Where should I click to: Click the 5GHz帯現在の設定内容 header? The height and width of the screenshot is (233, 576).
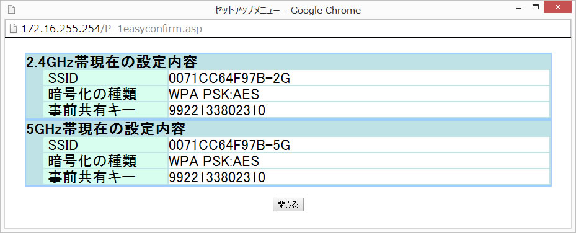[106, 129]
